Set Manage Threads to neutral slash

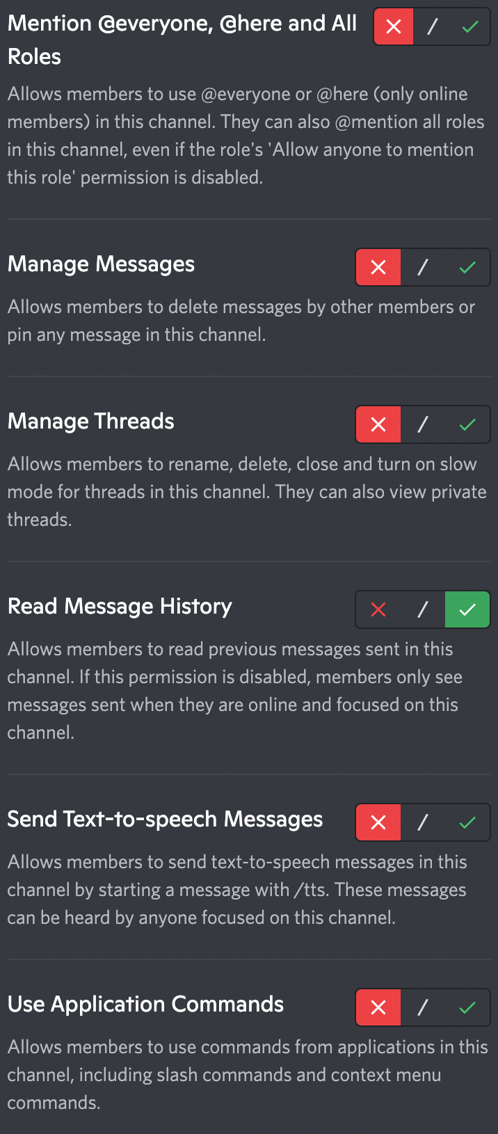(423, 424)
